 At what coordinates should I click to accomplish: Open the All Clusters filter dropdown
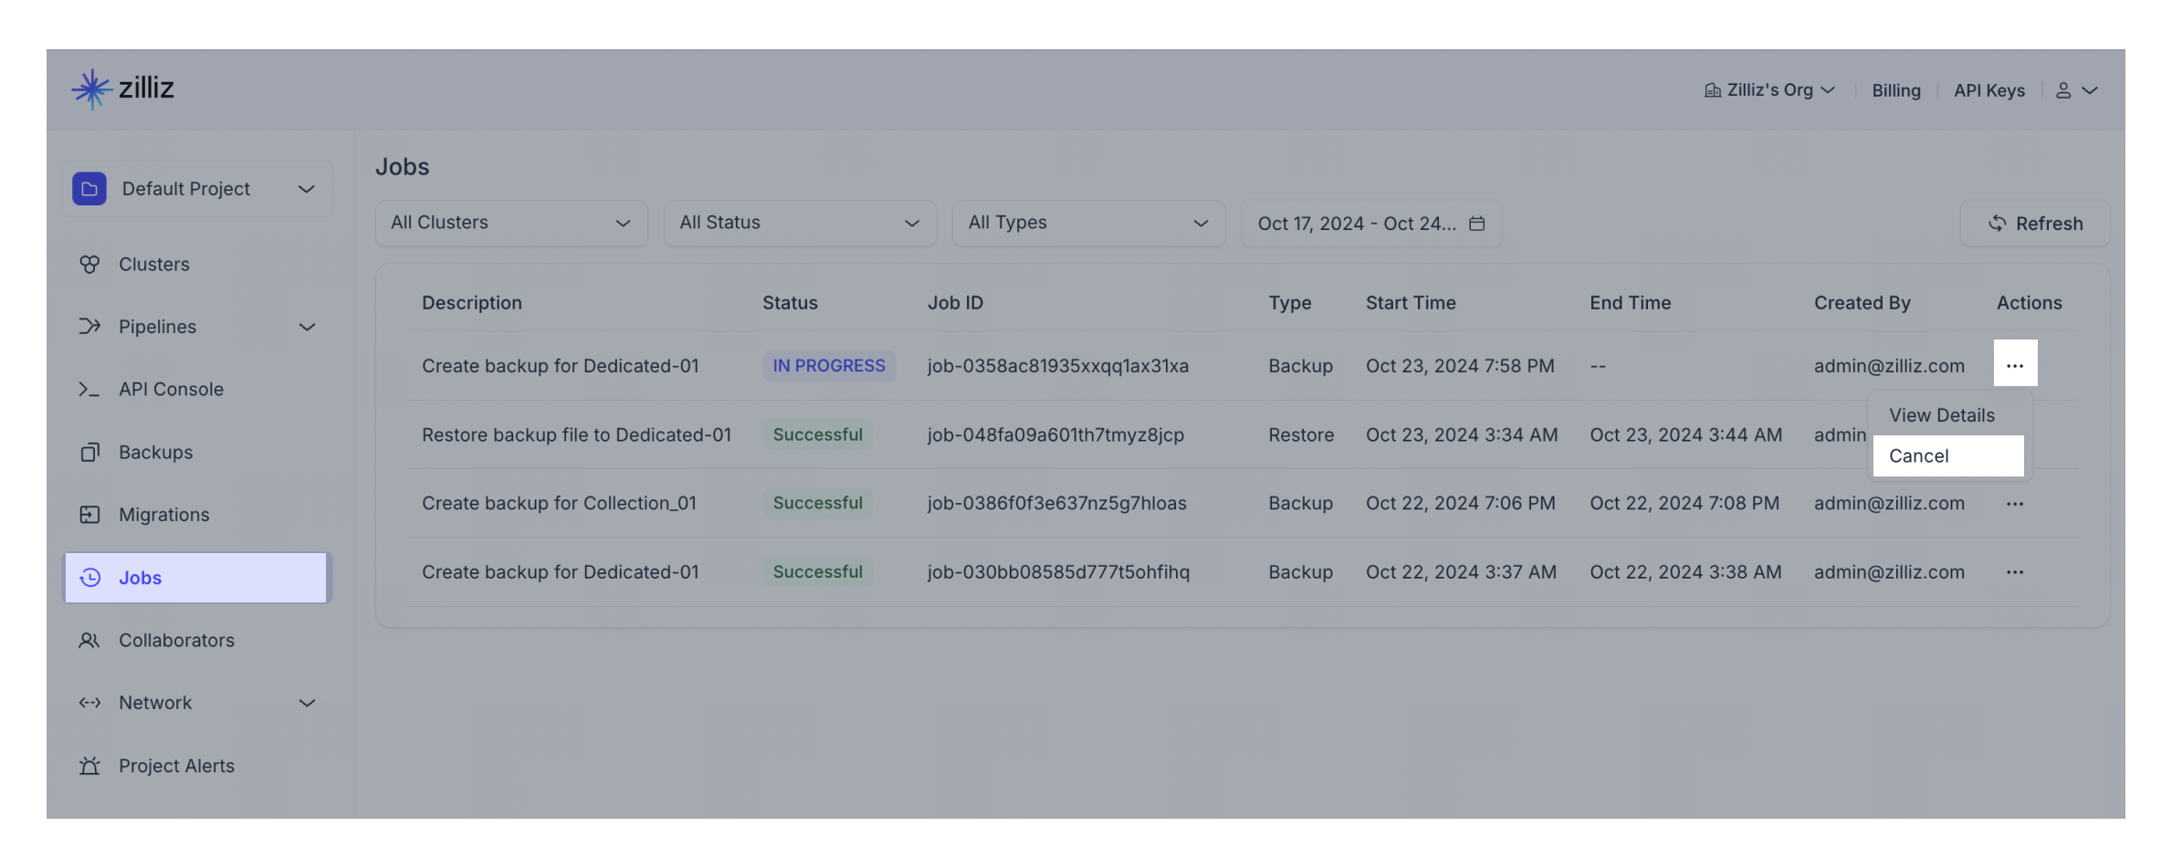(x=510, y=224)
